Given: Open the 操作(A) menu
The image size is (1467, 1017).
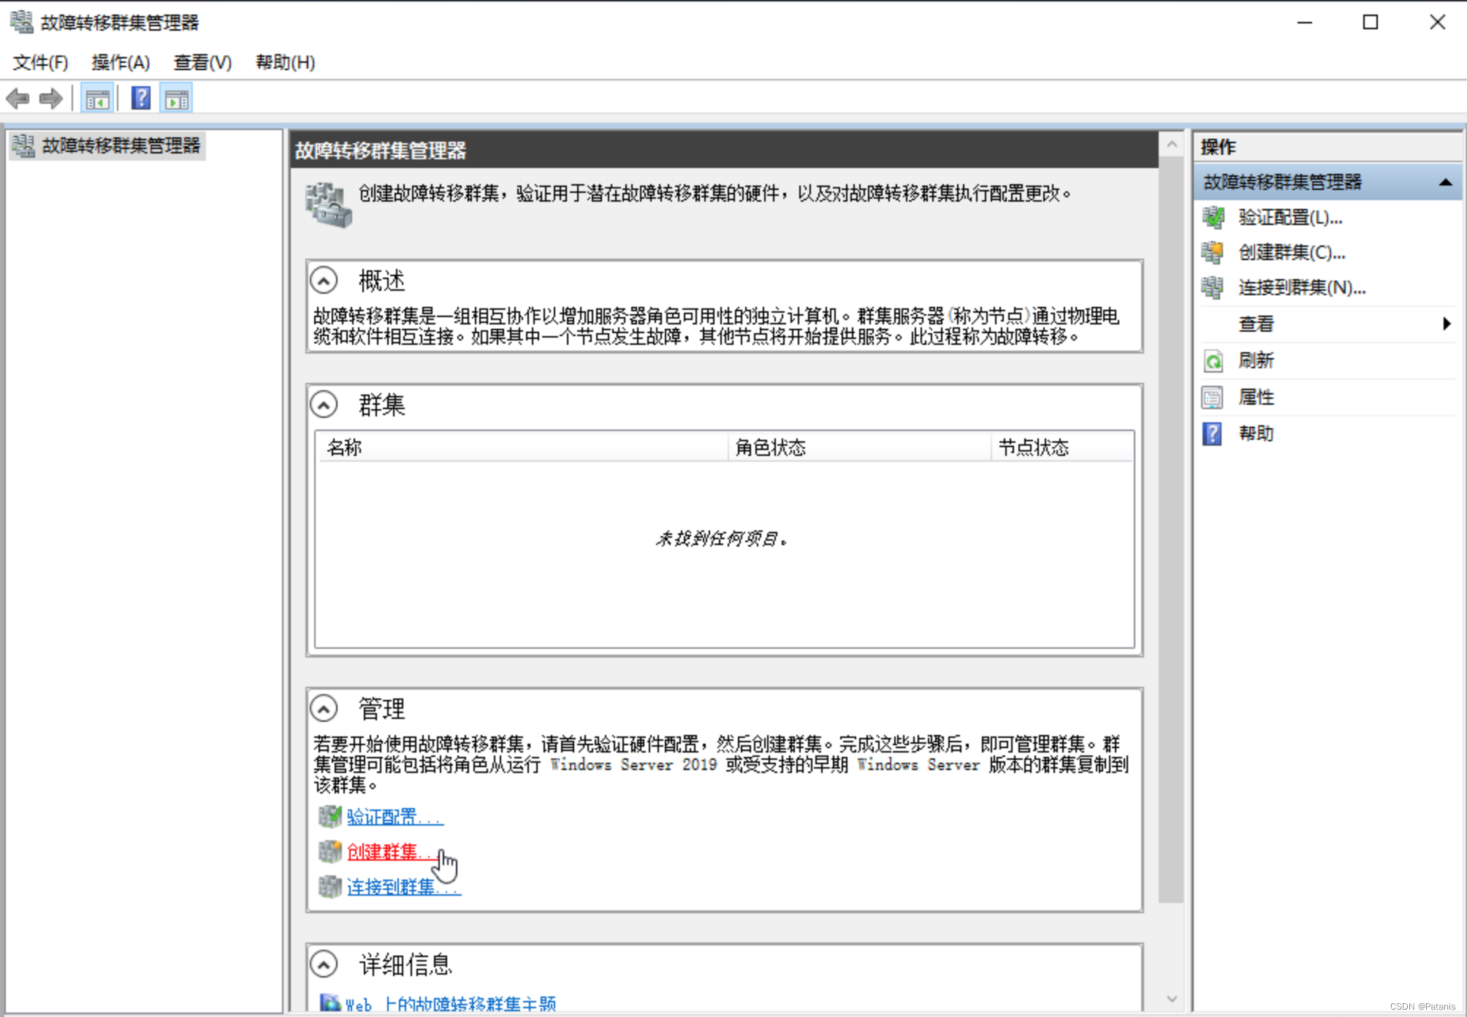Looking at the screenshot, I should tap(121, 63).
